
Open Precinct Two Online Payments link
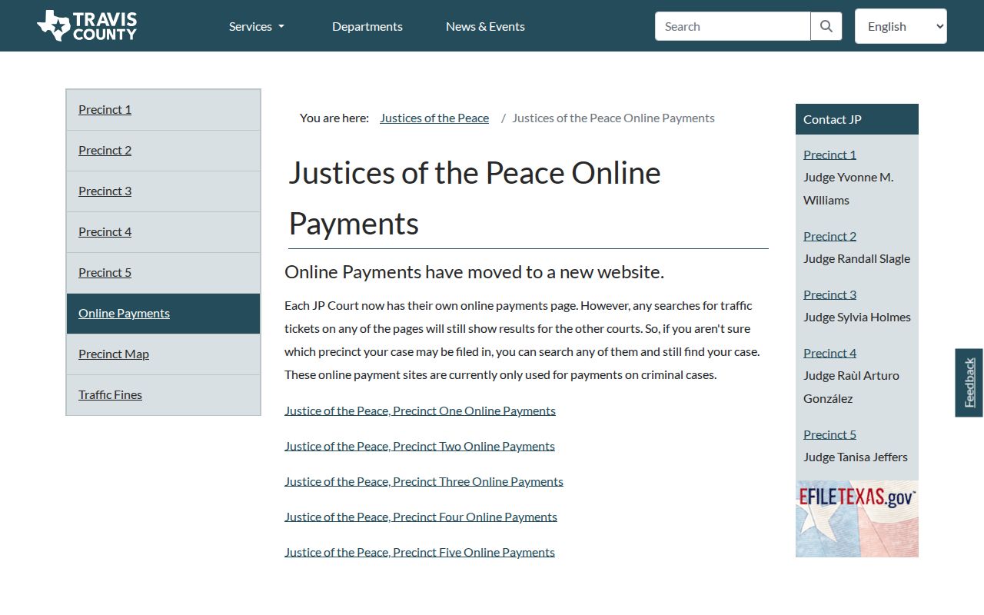tap(420, 446)
